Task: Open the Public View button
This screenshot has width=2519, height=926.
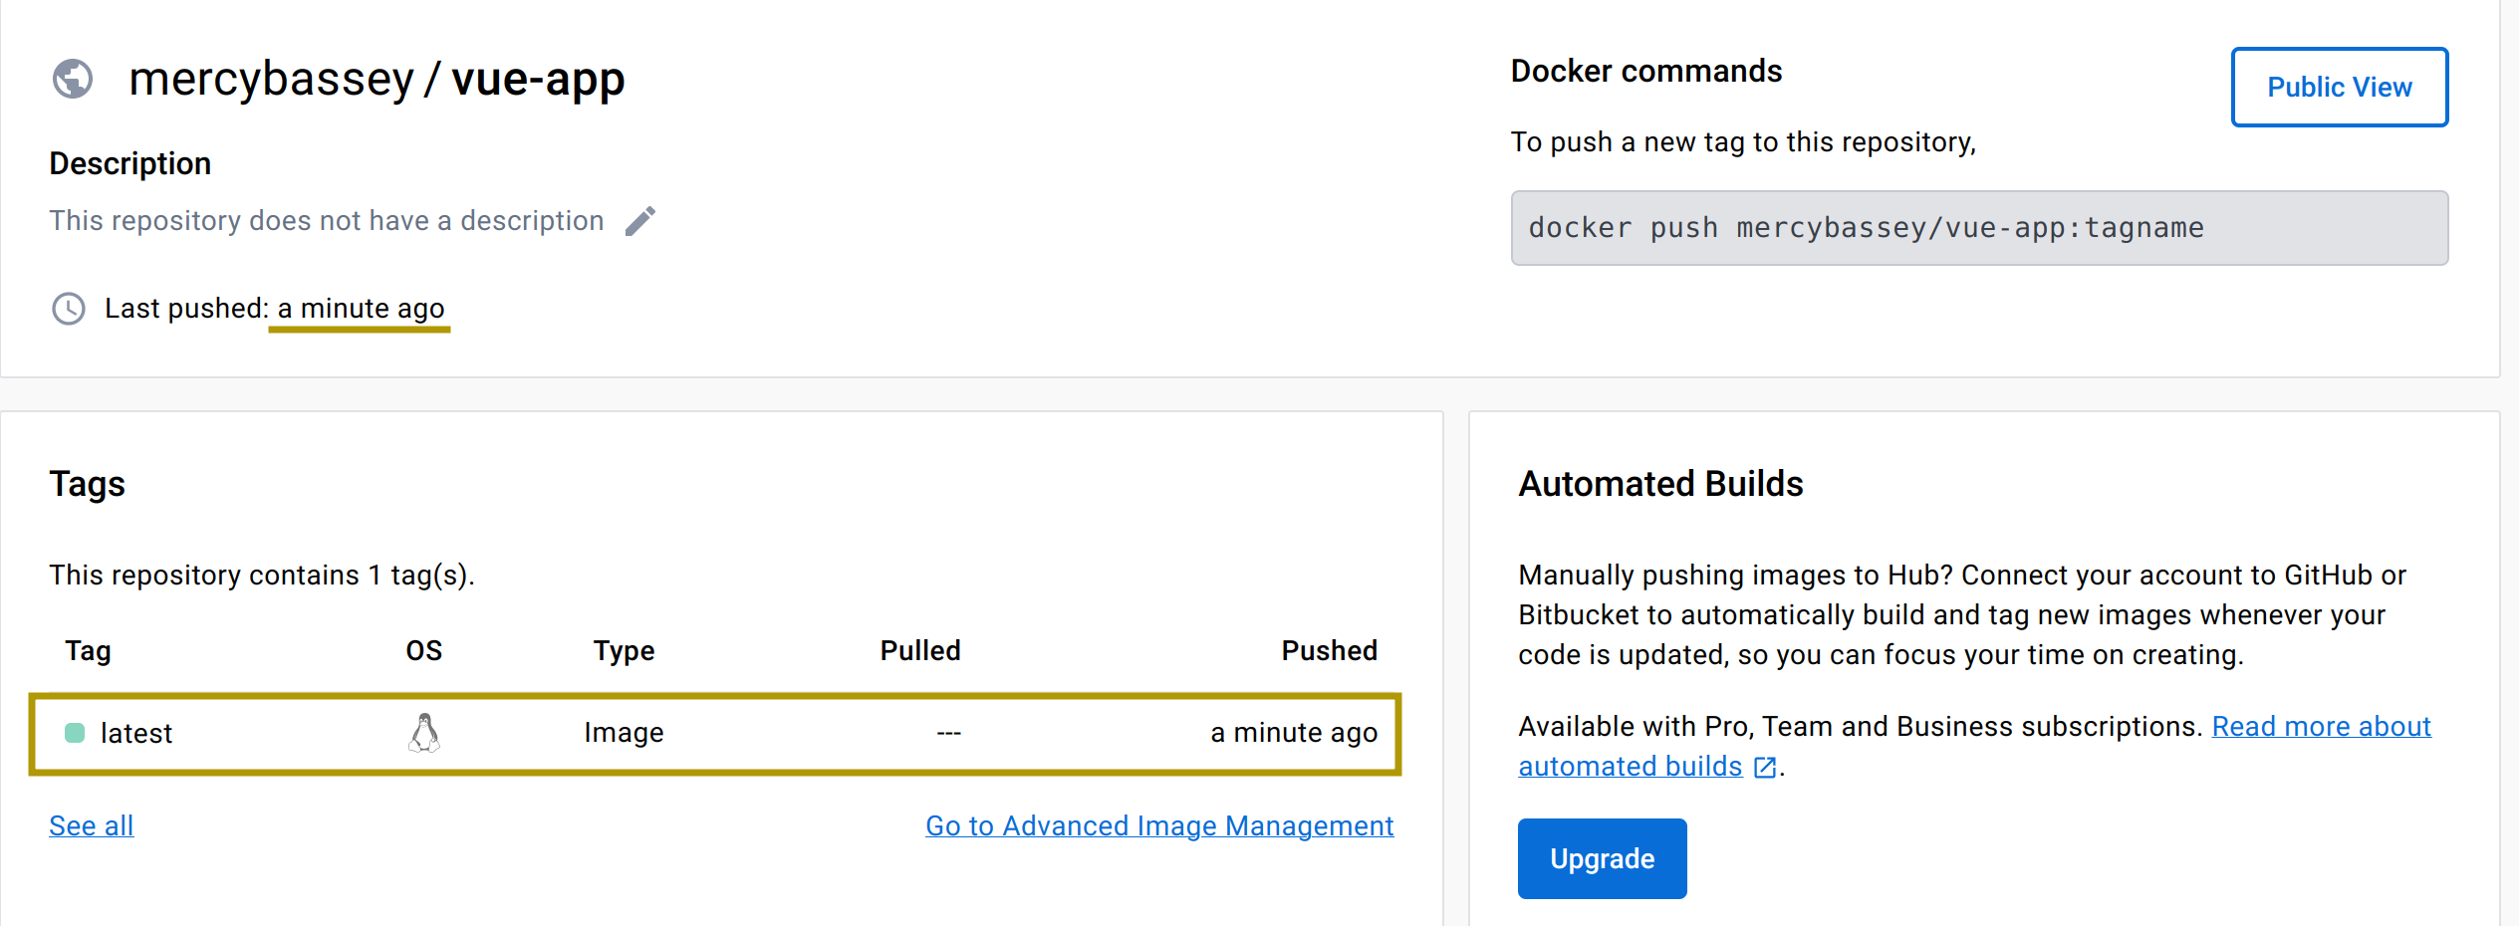Action: [2339, 87]
